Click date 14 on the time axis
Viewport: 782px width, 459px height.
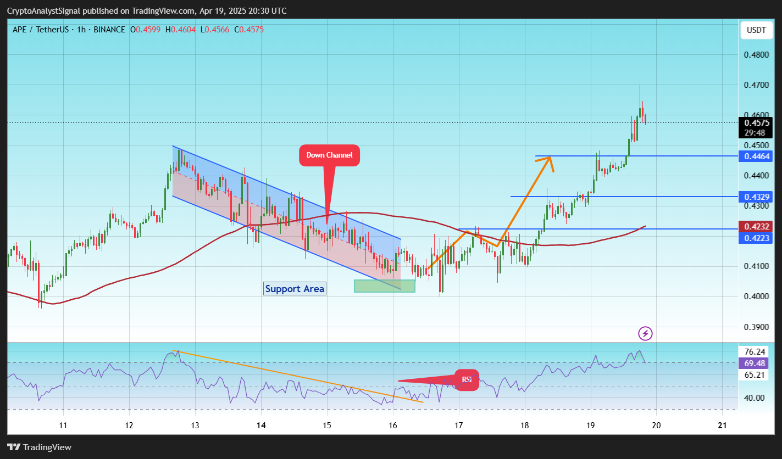tap(261, 425)
